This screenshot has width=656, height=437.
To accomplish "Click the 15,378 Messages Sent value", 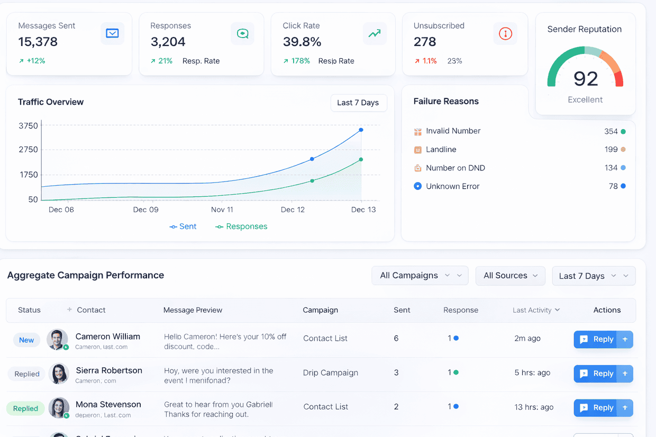I will pos(38,42).
